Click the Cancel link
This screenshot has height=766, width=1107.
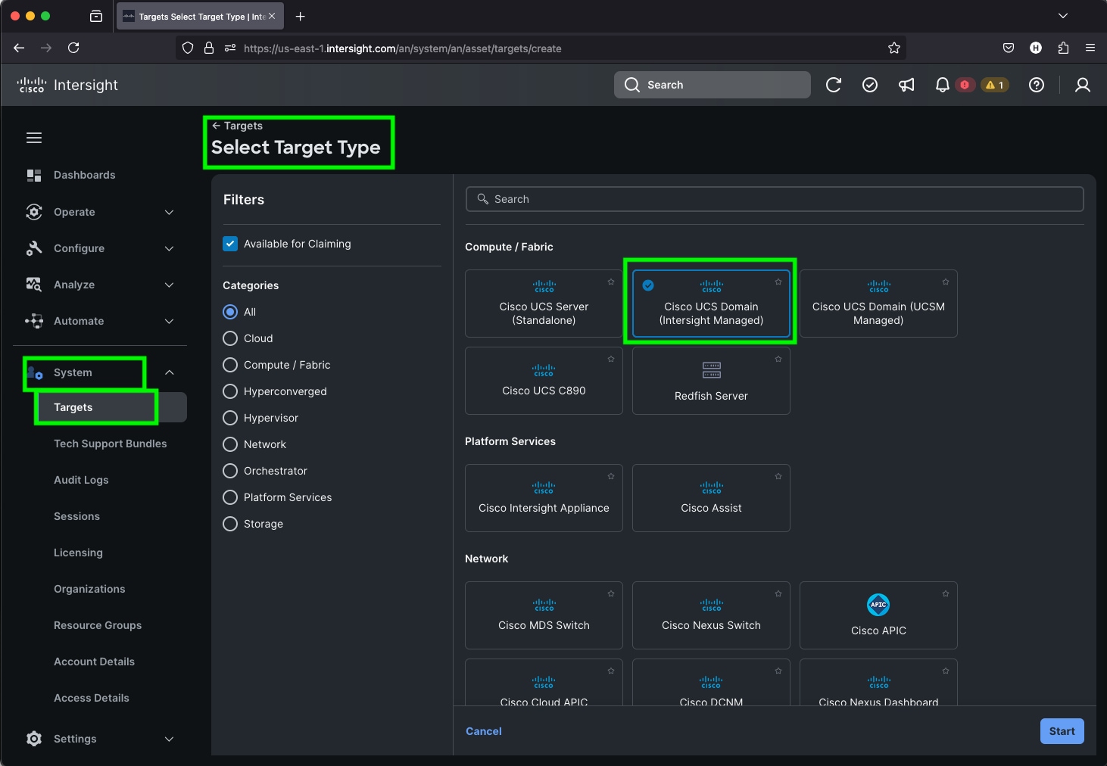click(x=483, y=731)
